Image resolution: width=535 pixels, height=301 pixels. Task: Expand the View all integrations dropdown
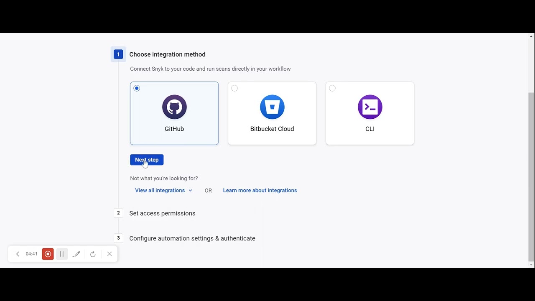pos(163,190)
